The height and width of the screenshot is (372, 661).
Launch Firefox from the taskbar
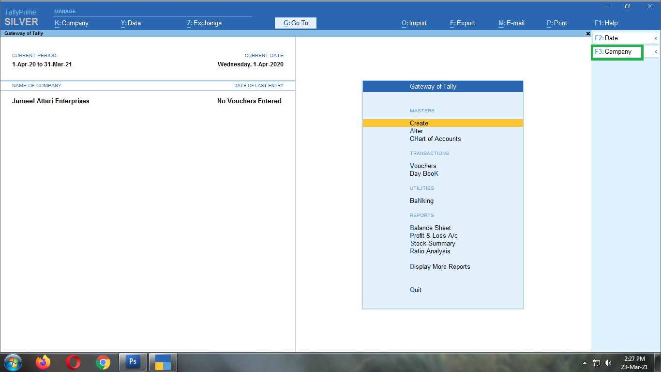[x=43, y=362]
